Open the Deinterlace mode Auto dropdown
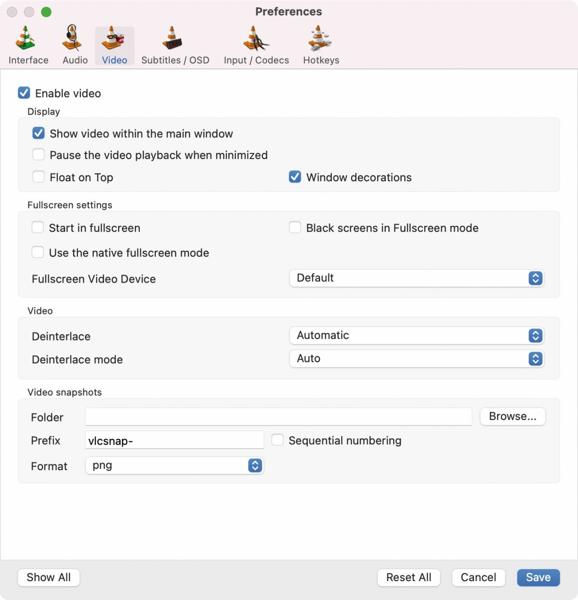This screenshot has width=578, height=600. tap(417, 359)
